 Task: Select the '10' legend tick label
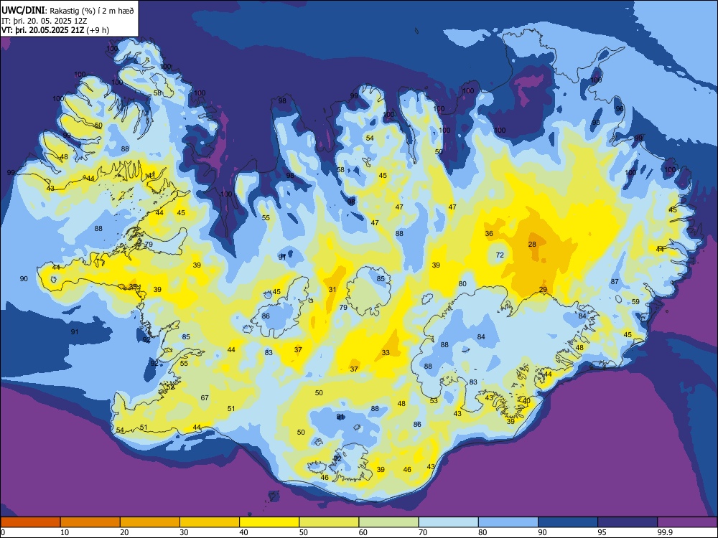[65, 532]
